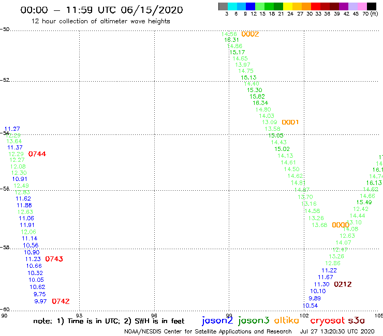Click the longitude axis label 93
Image resolution: width=383 pixels, height=336 pixels.
tap(79, 316)
